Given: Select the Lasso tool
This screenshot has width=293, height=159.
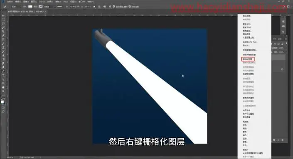Looking at the screenshot, I should pyautogui.click(x=3, y=24).
